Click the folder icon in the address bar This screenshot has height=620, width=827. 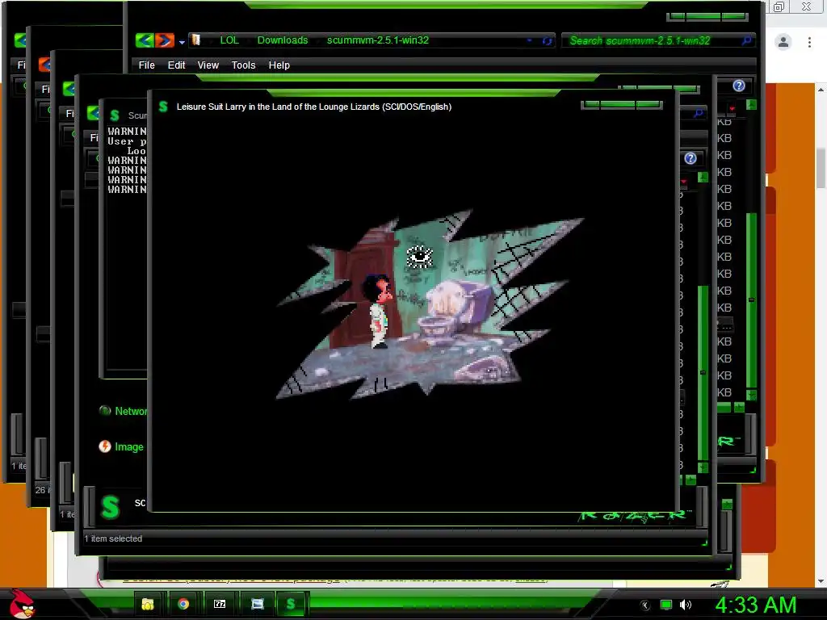point(196,40)
